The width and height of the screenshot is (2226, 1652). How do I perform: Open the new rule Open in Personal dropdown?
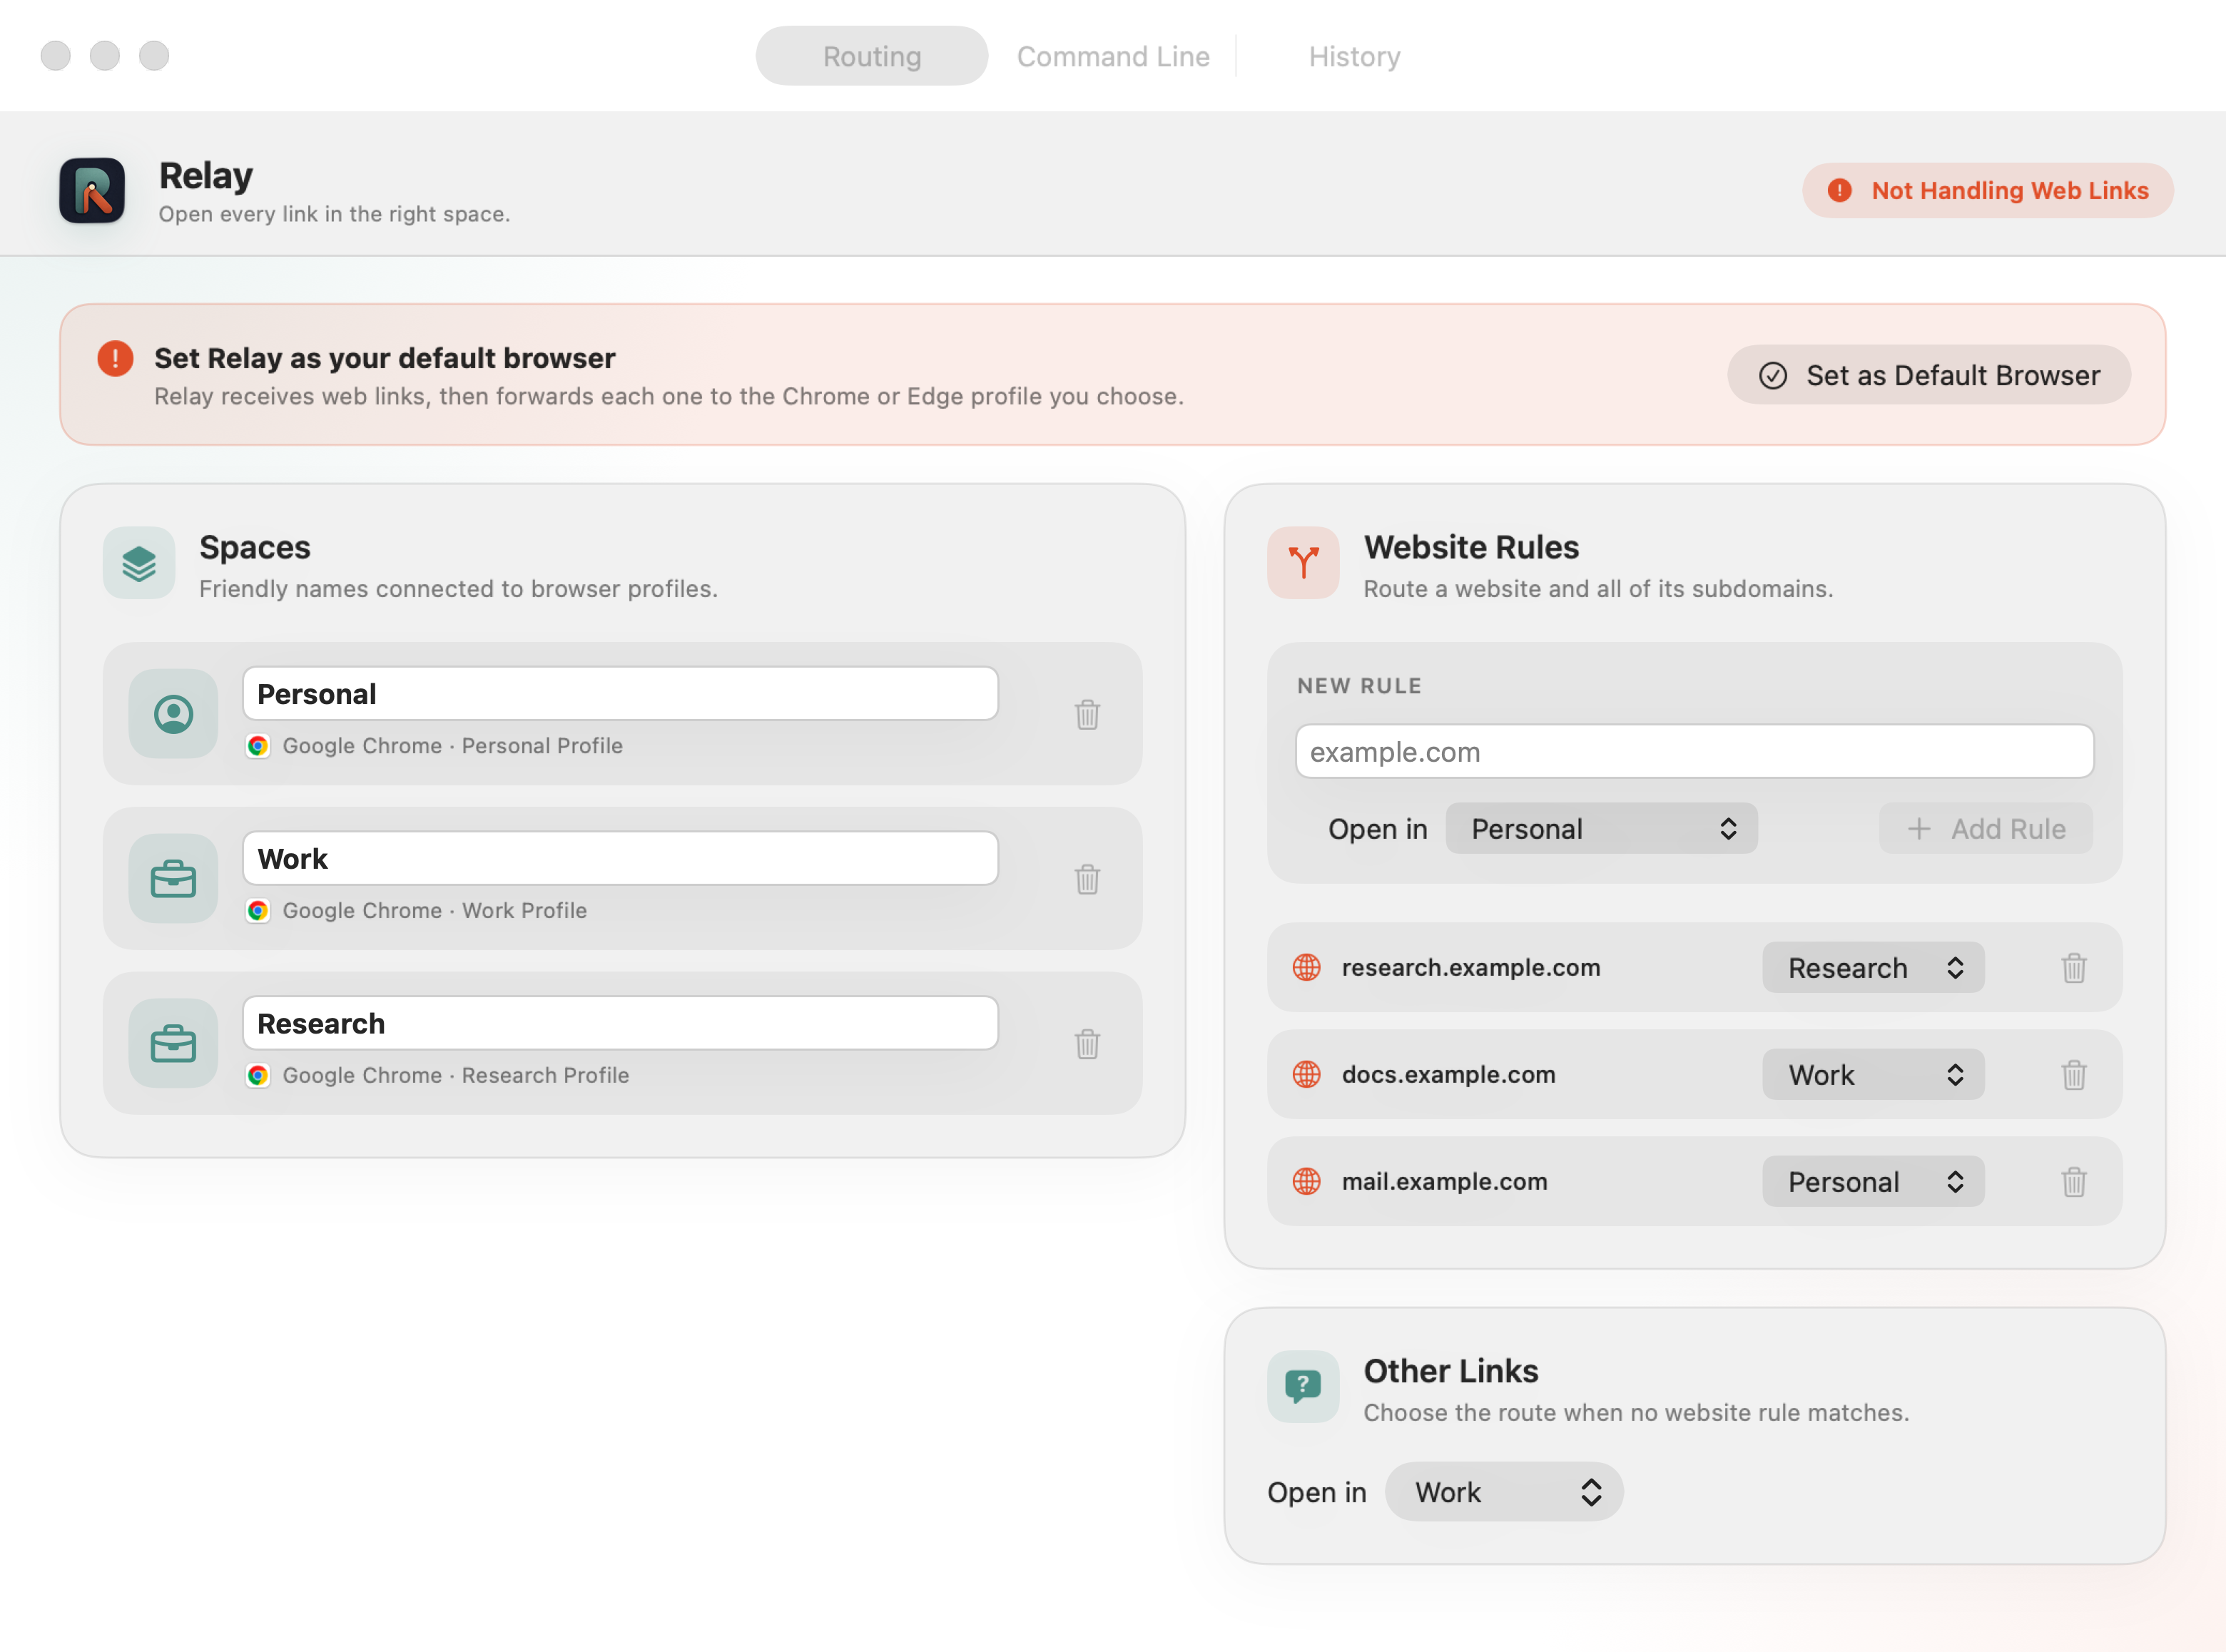coord(1601,828)
